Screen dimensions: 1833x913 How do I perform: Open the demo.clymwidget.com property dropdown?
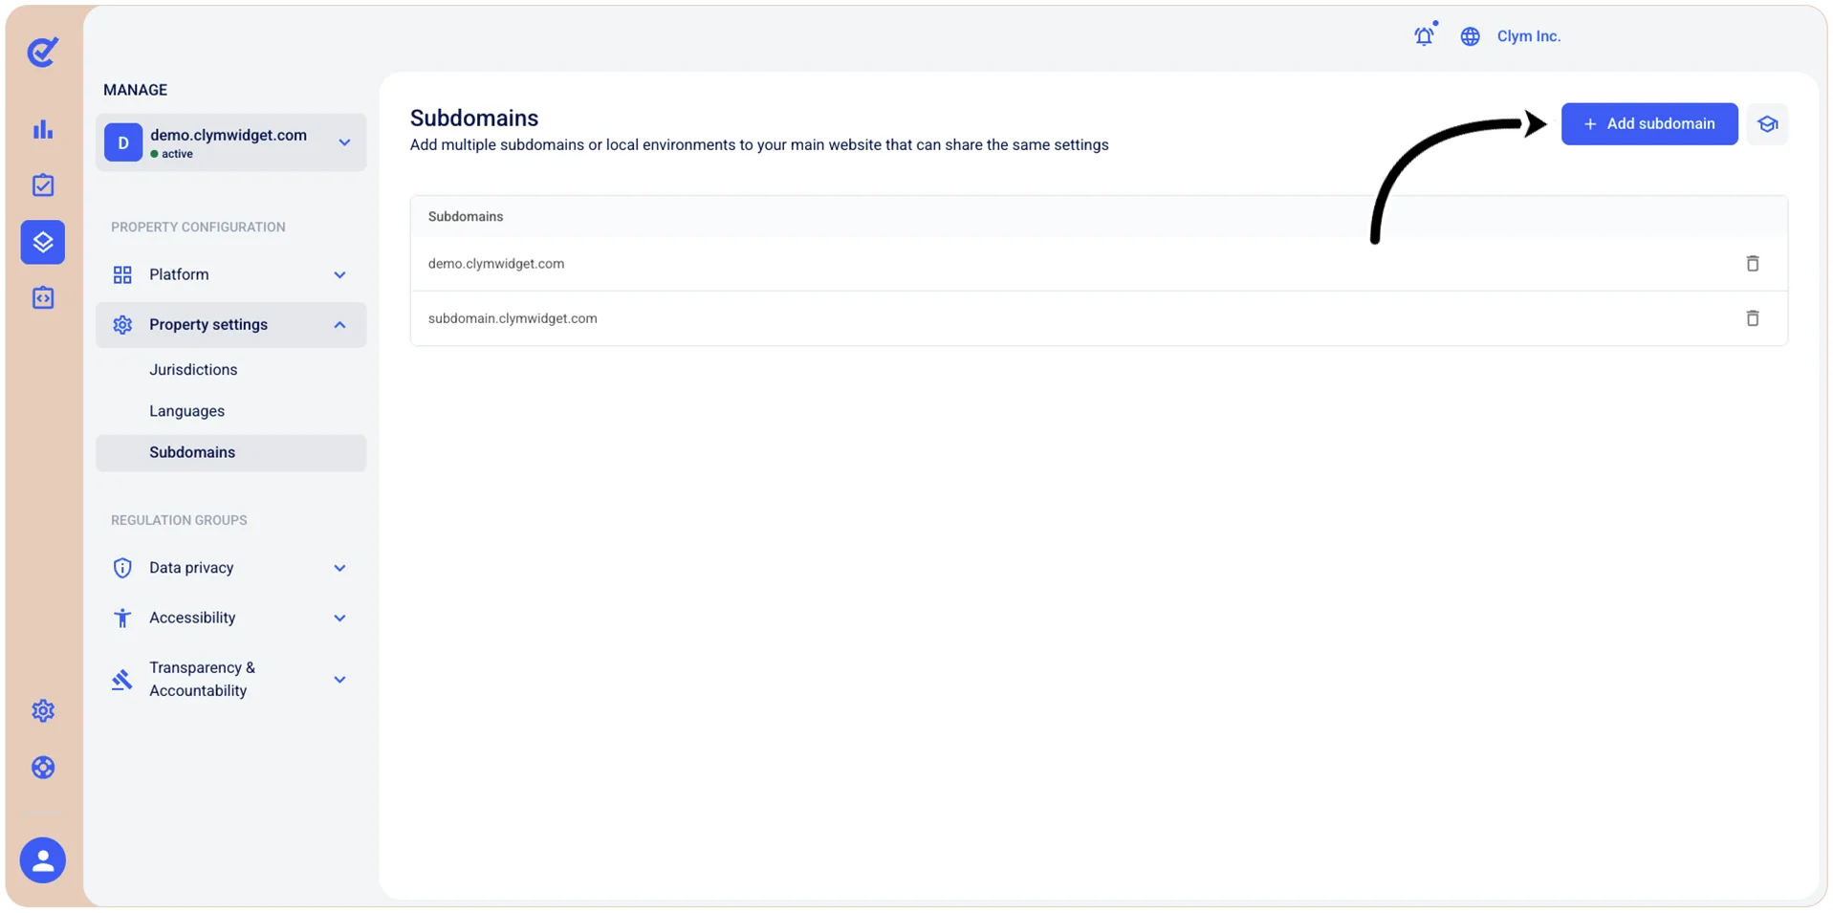(x=230, y=142)
